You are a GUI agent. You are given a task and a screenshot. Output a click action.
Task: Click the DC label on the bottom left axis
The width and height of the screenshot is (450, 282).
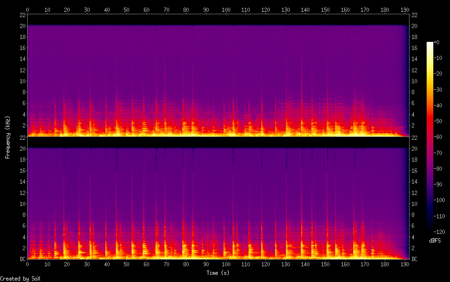pyautogui.click(x=21, y=259)
